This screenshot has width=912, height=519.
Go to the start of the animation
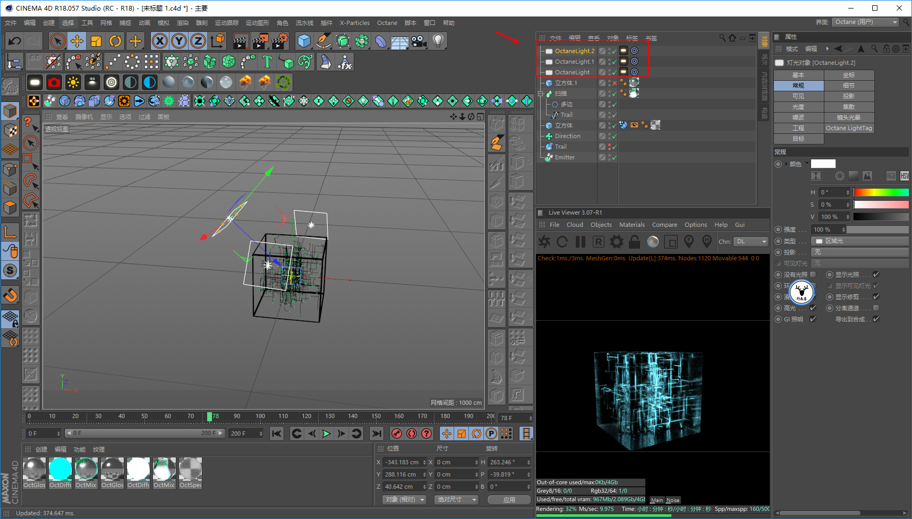[277, 433]
